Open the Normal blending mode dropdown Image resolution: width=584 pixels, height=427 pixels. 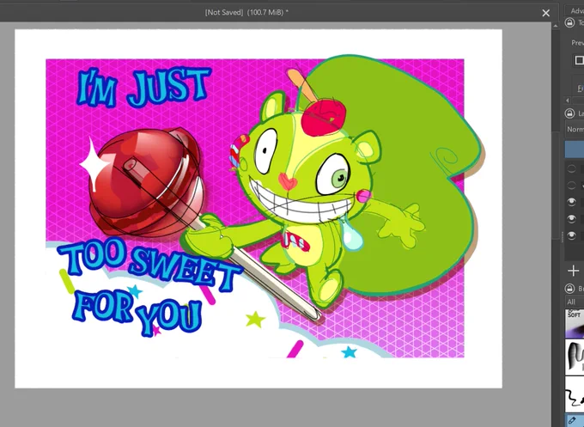(575, 129)
